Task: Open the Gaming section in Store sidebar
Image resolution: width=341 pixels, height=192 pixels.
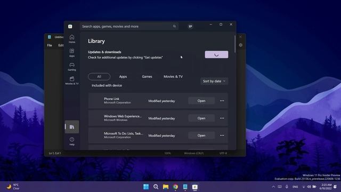Action: [x=72, y=67]
